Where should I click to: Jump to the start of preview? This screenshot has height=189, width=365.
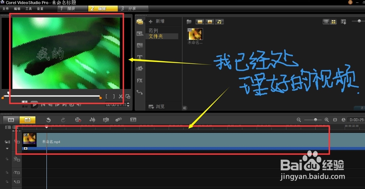point(43,105)
